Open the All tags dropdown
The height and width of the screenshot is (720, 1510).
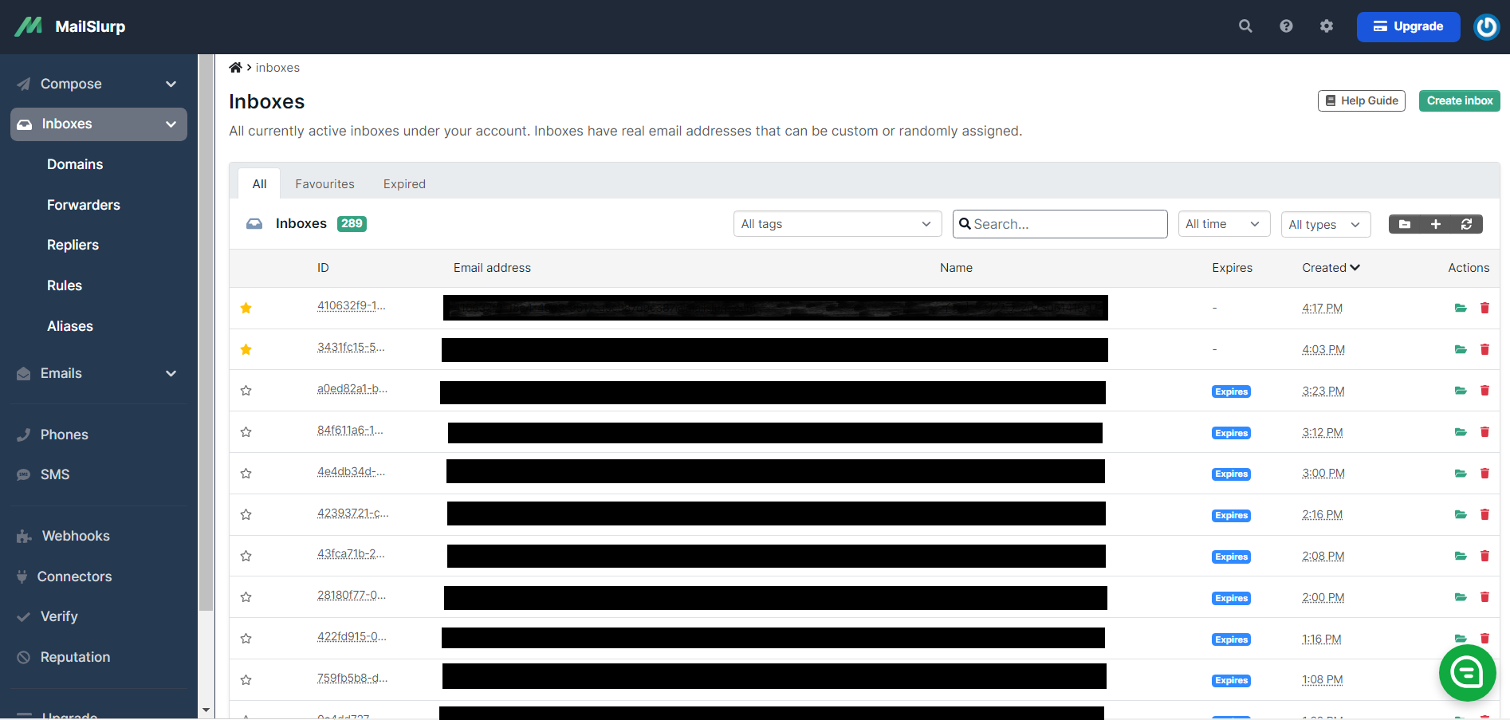[837, 224]
